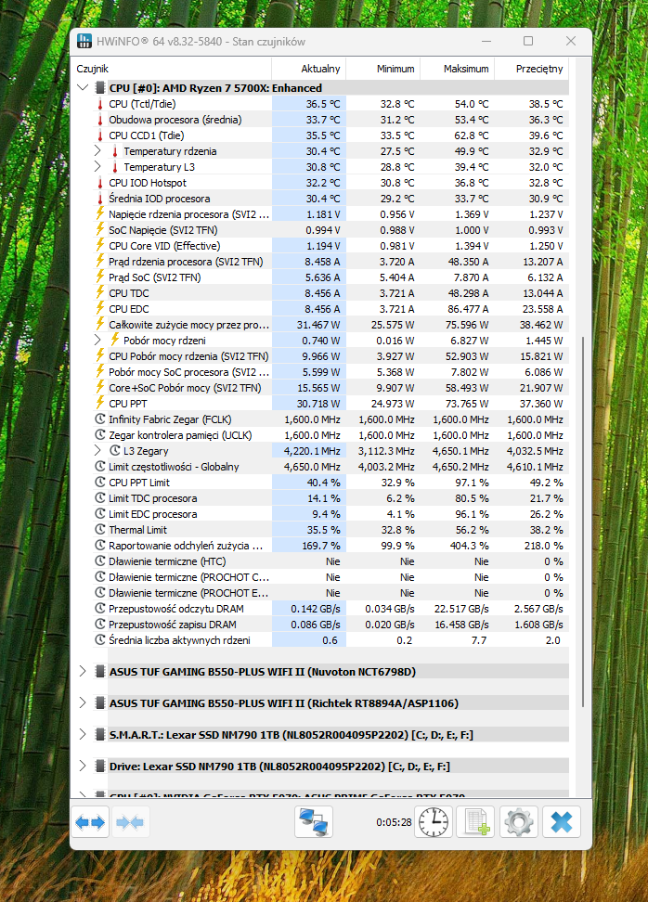
Task: Click the 54.0 °C maximum Tctl value
Action: pos(472,104)
